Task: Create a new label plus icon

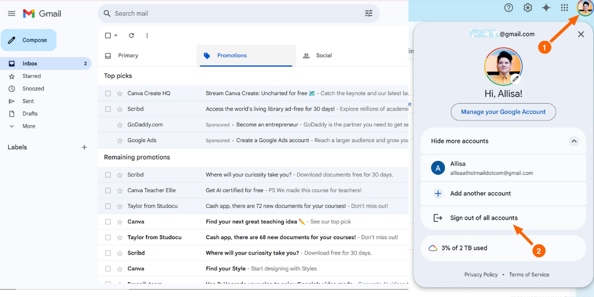Action: tap(84, 148)
